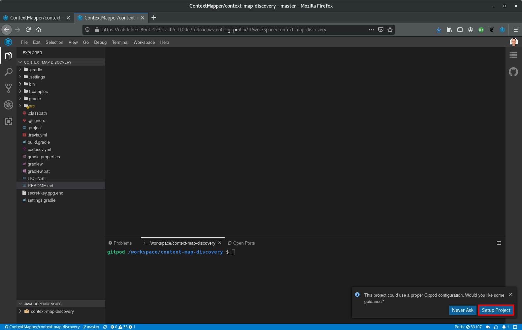
Task: Open the Extensions view icon
Action: coord(8,121)
